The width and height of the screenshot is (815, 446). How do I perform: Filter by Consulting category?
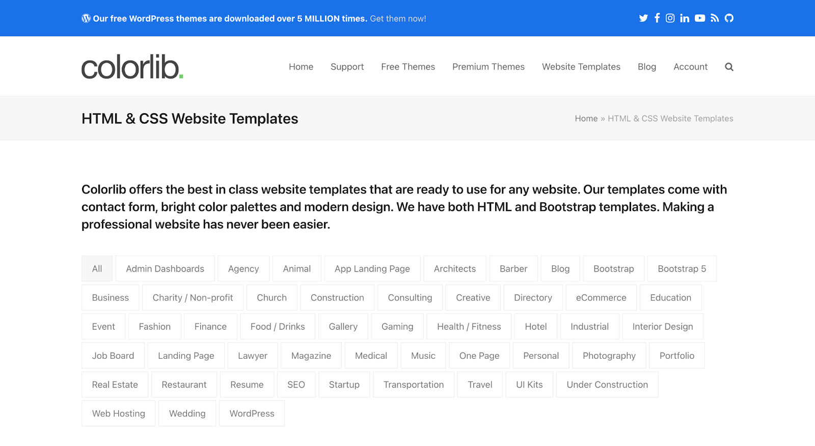click(x=410, y=298)
